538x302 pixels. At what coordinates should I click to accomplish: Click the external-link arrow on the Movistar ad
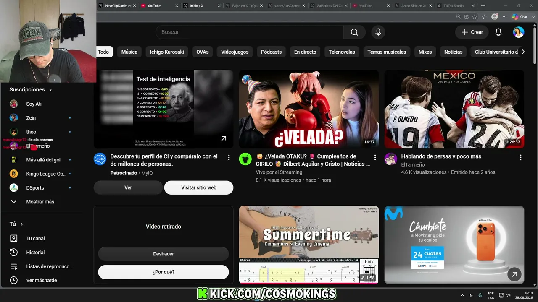click(514, 274)
